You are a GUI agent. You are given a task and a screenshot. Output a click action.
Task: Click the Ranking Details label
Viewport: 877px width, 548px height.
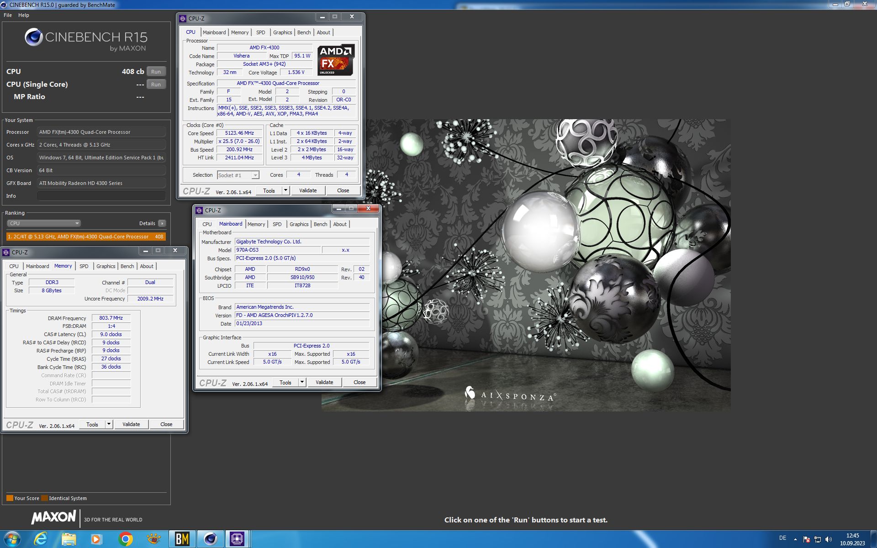click(x=147, y=223)
